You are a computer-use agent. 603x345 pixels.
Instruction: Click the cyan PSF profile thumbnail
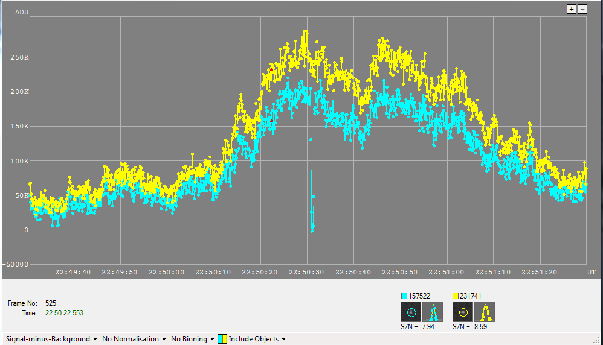433,312
